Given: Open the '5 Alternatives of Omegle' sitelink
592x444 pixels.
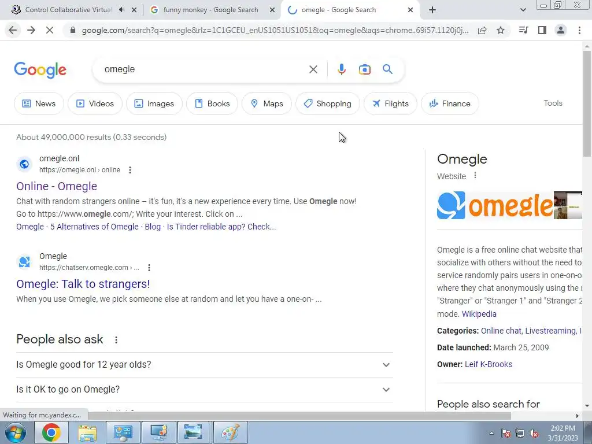Looking at the screenshot, I should pyautogui.click(x=94, y=227).
